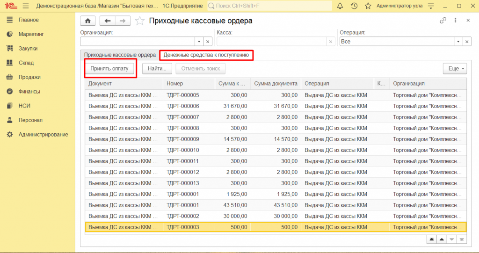Expand the Организация dropdown list
Image resolution: width=479 pixels, height=253 pixels.
point(199,42)
